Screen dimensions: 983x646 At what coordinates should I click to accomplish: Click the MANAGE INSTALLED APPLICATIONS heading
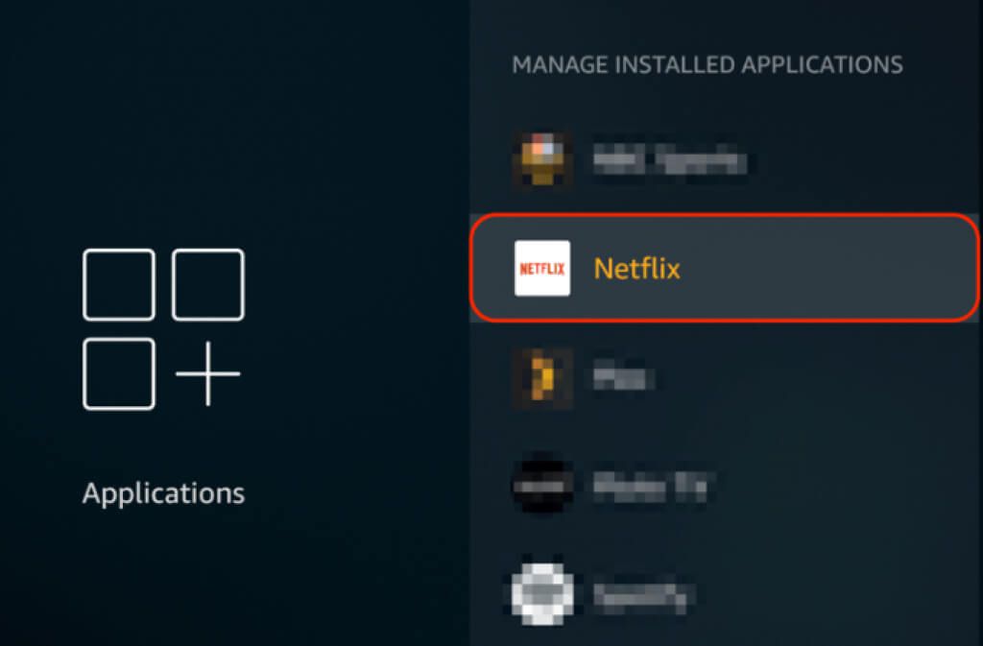[x=707, y=64]
